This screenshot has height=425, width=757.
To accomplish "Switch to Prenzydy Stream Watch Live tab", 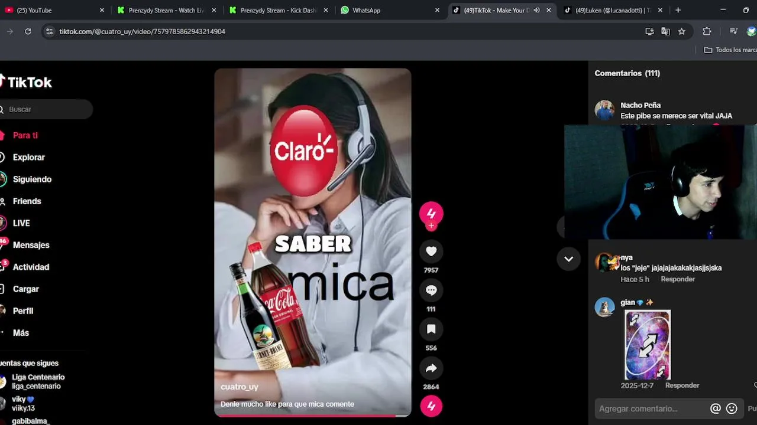I will coord(167,10).
